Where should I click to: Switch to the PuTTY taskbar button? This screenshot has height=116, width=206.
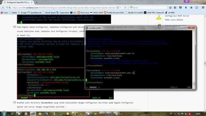[33, 114]
